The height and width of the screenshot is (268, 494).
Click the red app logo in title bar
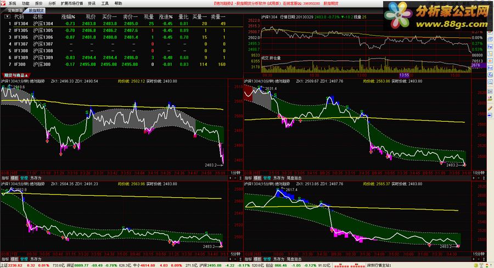pyautogui.click(x=3, y=3)
